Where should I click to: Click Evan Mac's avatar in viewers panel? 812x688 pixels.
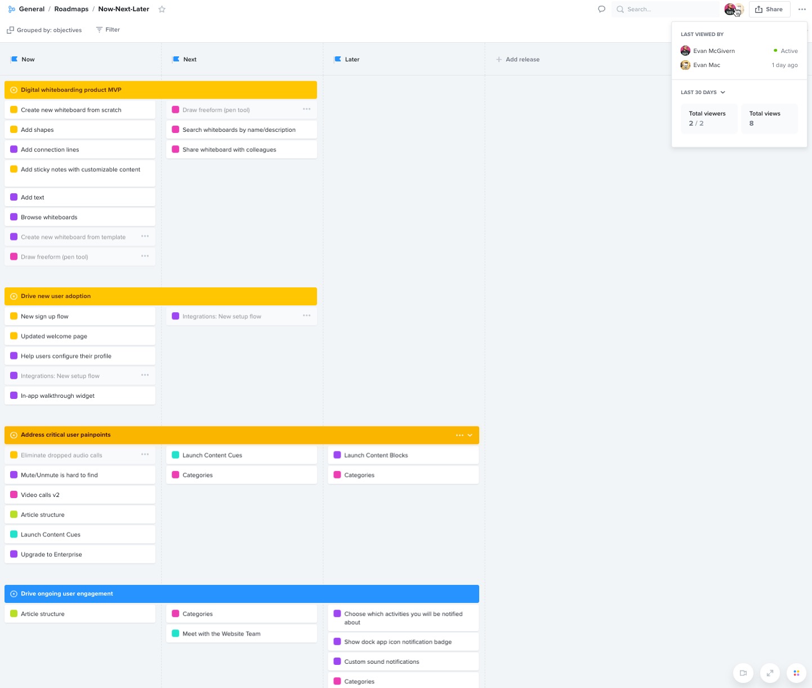pyautogui.click(x=685, y=65)
